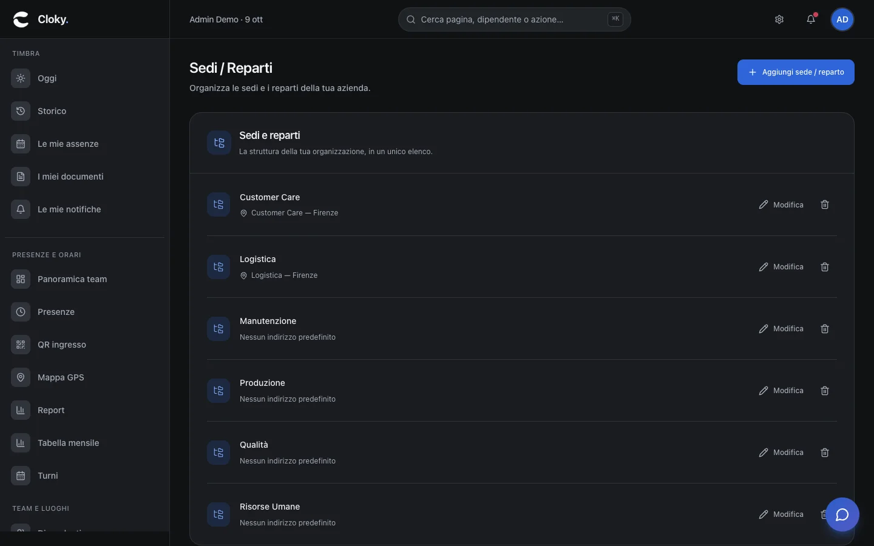Delete the Produzione department

coord(825,391)
